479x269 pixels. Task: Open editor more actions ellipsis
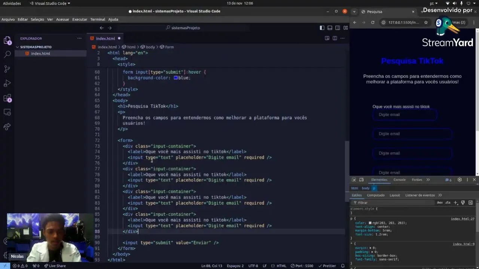point(342,38)
